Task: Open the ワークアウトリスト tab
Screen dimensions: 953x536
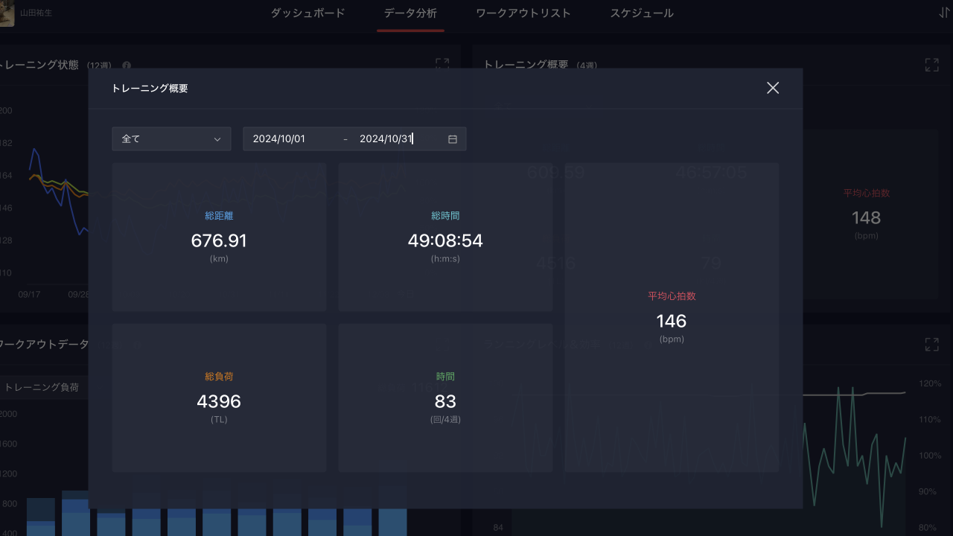Action: pyautogui.click(x=523, y=13)
